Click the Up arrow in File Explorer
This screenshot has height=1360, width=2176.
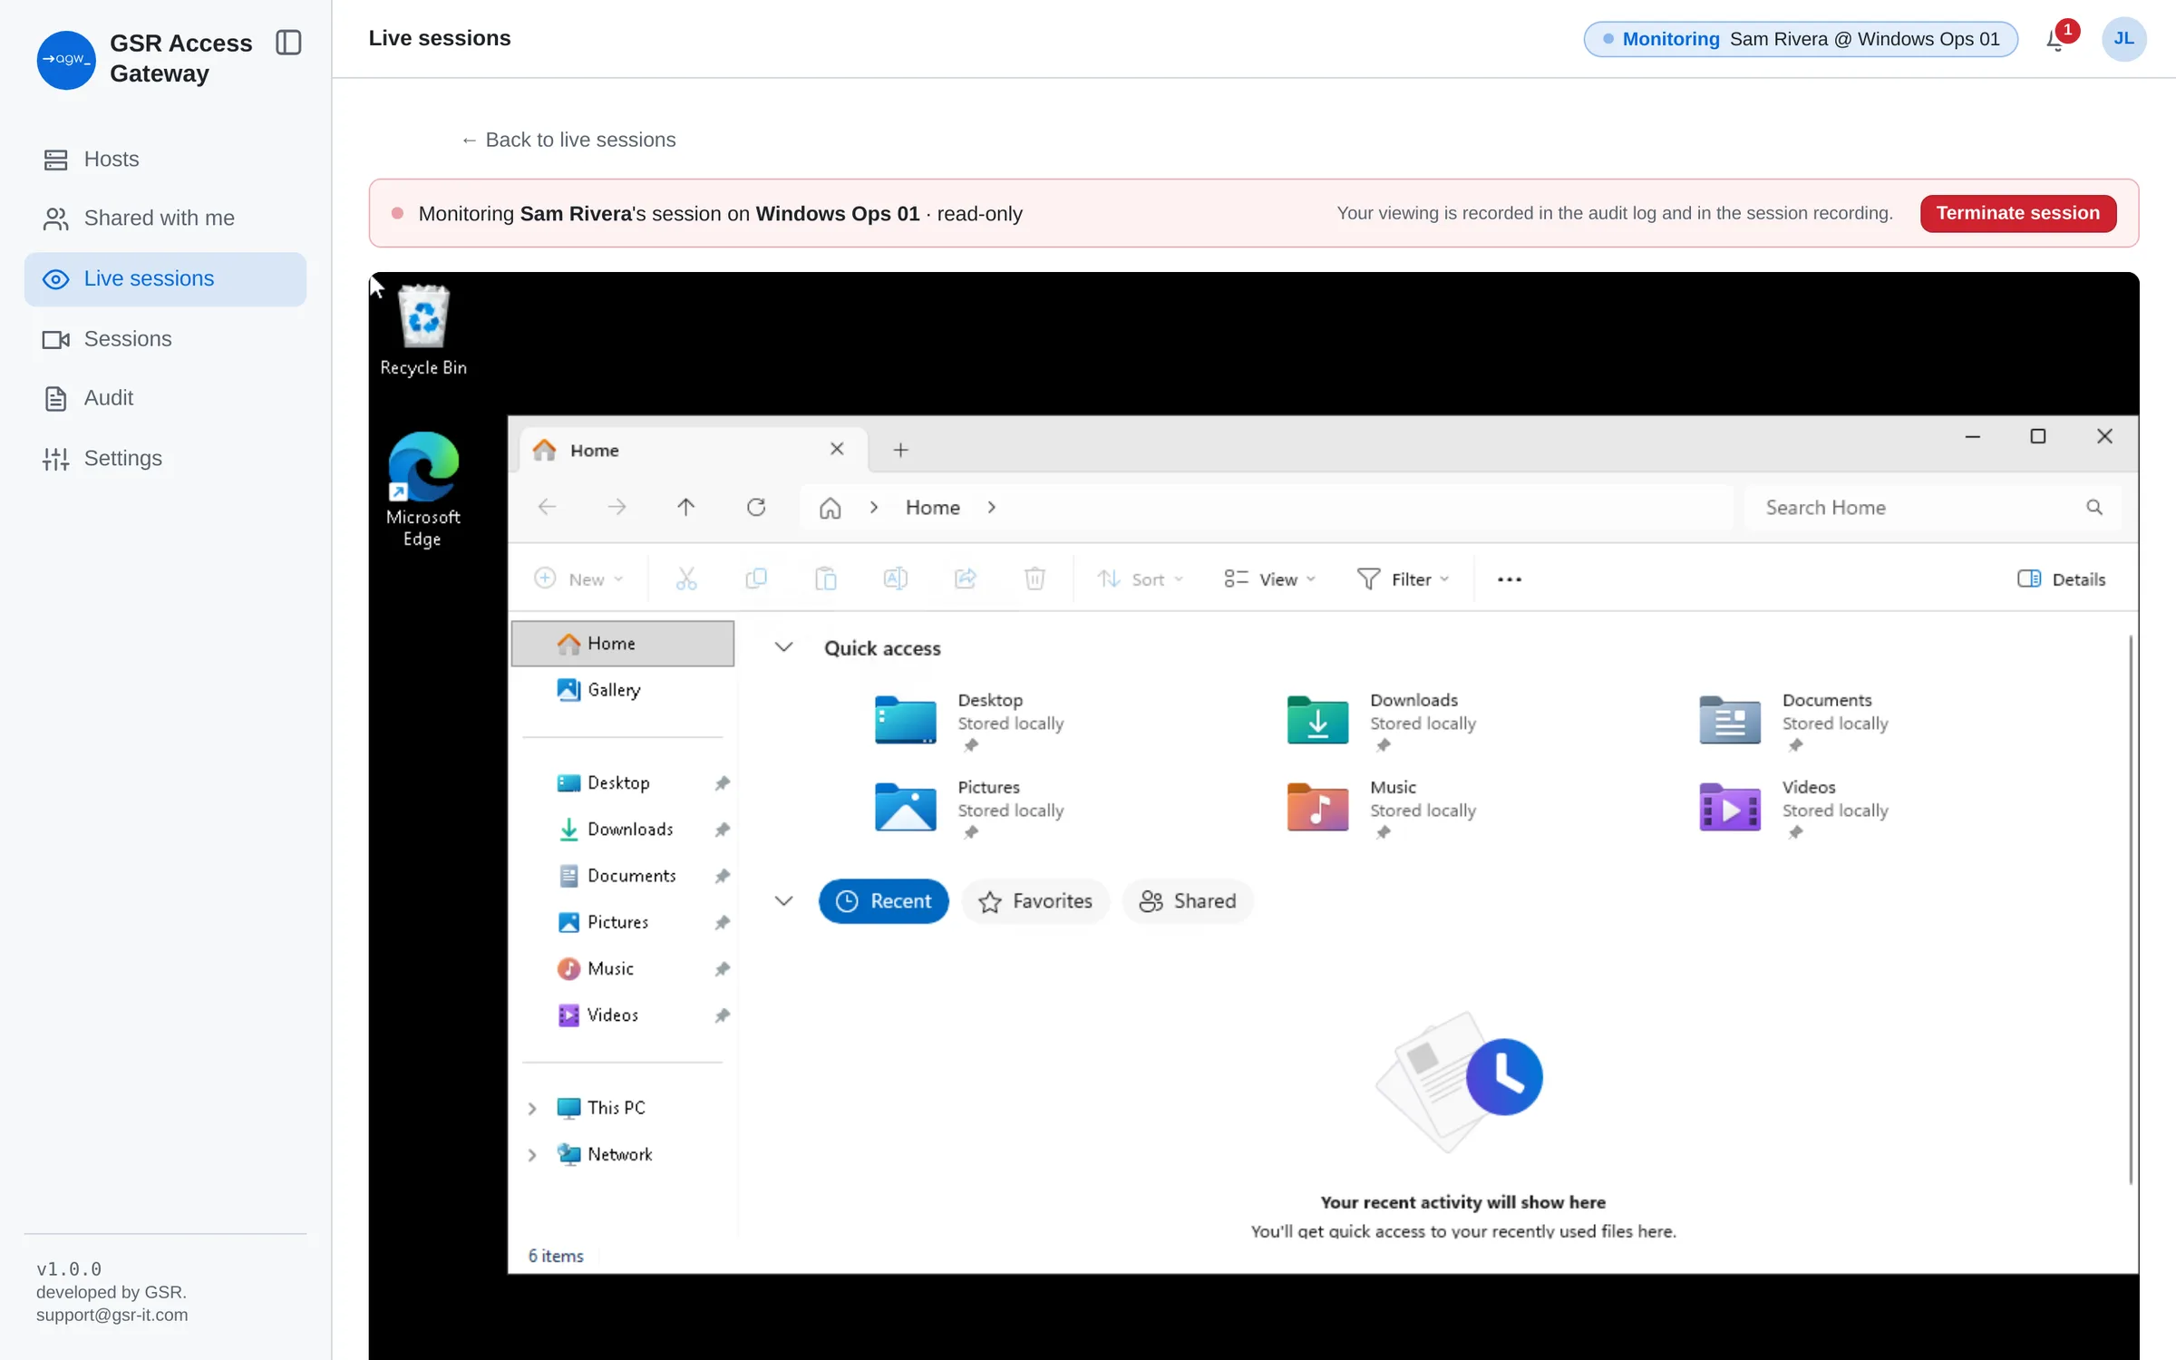click(686, 507)
